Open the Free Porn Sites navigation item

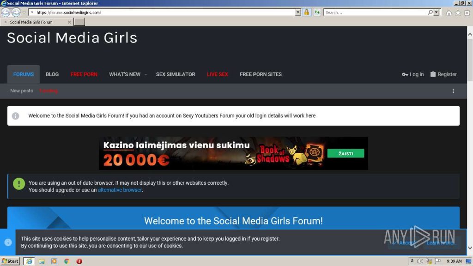261,74
